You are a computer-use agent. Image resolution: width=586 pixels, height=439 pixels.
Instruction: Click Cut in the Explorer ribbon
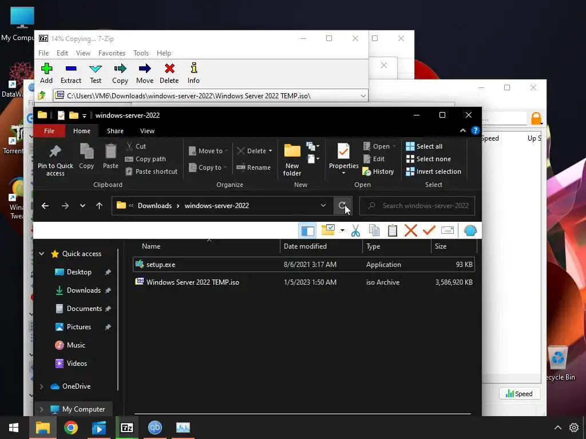[x=136, y=146]
